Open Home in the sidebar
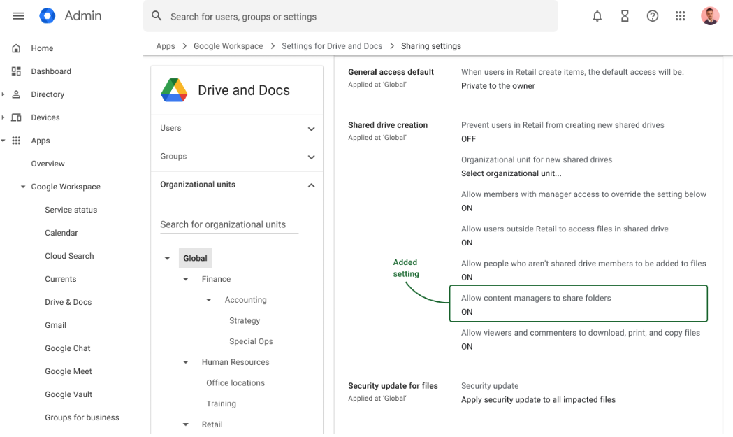Viewport: 733px width, 437px height. (42, 48)
